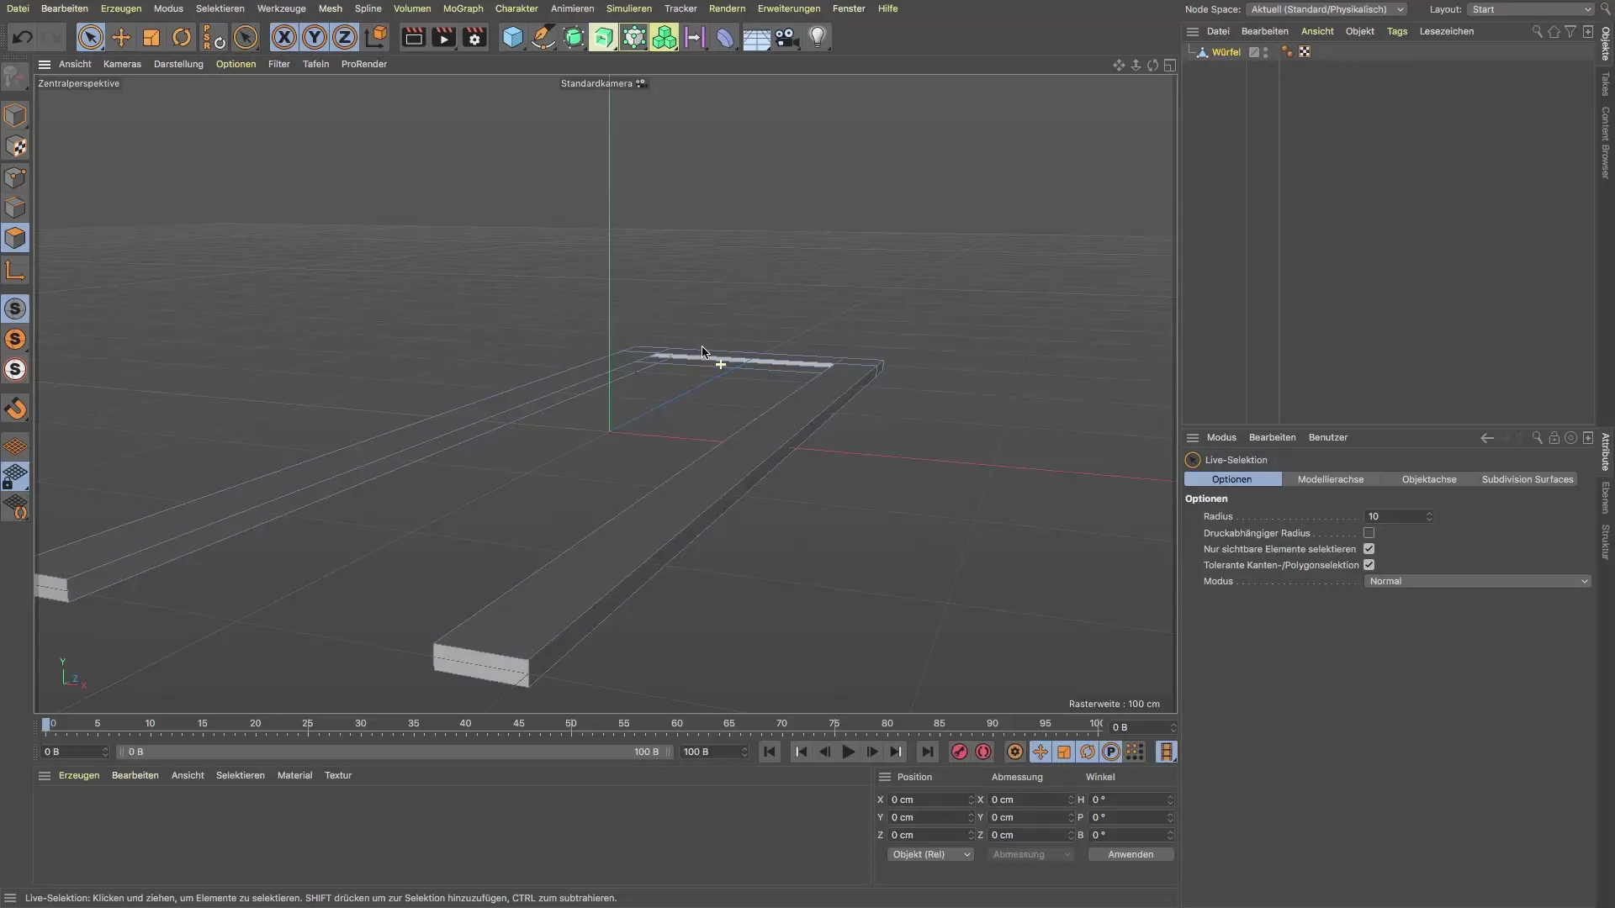Enable Axis mode
The image size is (1615, 908).
pyautogui.click(x=15, y=270)
